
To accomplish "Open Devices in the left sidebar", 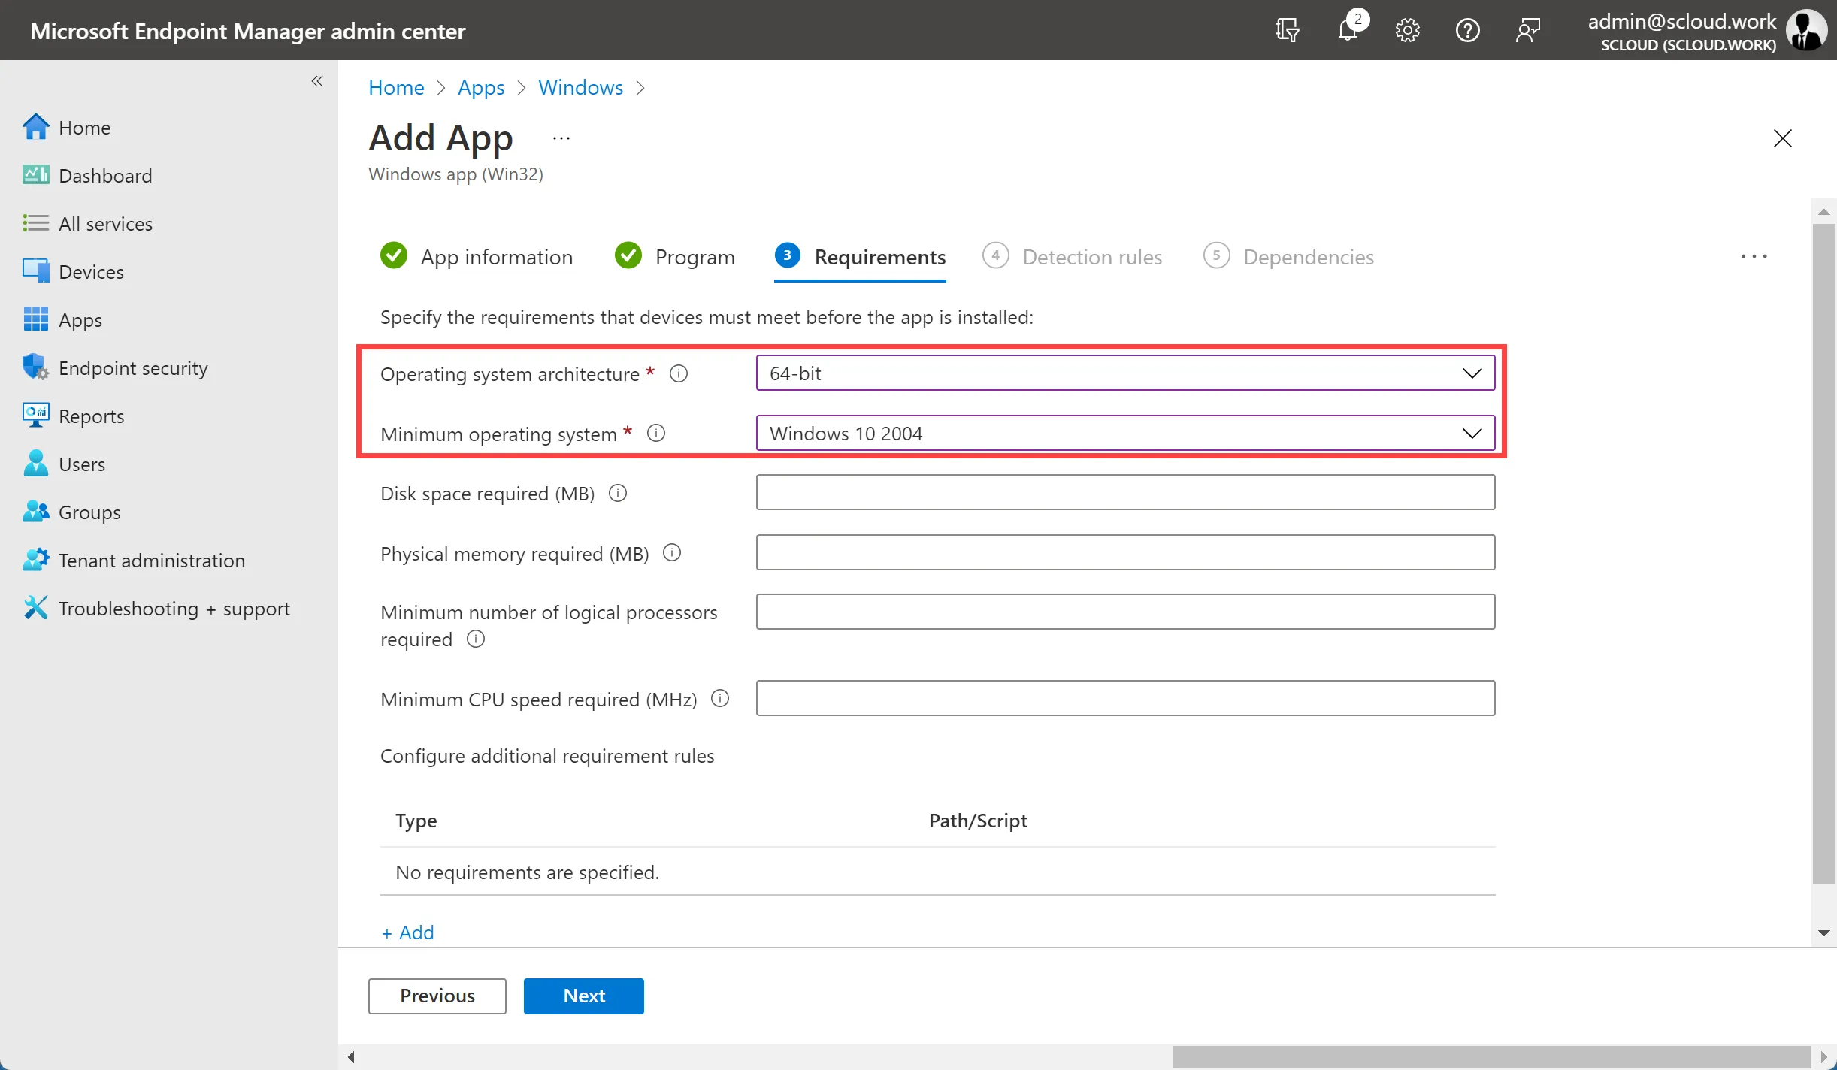I will tap(91, 272).
